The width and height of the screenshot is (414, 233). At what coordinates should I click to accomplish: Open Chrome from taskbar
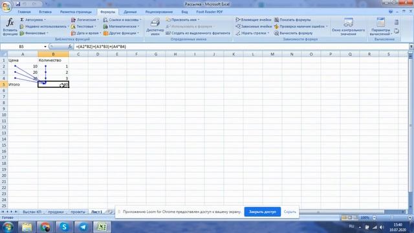pyautogui.click(x=45, y=227)
